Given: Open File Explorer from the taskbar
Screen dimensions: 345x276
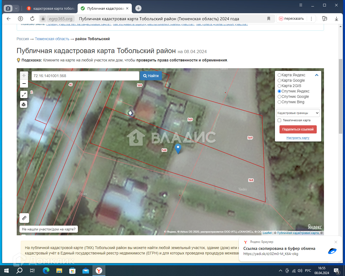Looking at the screenshot, I should coord(59,271).
